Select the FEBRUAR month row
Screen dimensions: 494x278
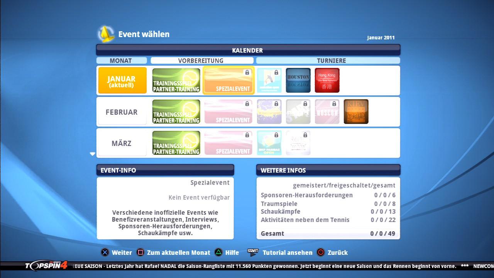point(122,112)
